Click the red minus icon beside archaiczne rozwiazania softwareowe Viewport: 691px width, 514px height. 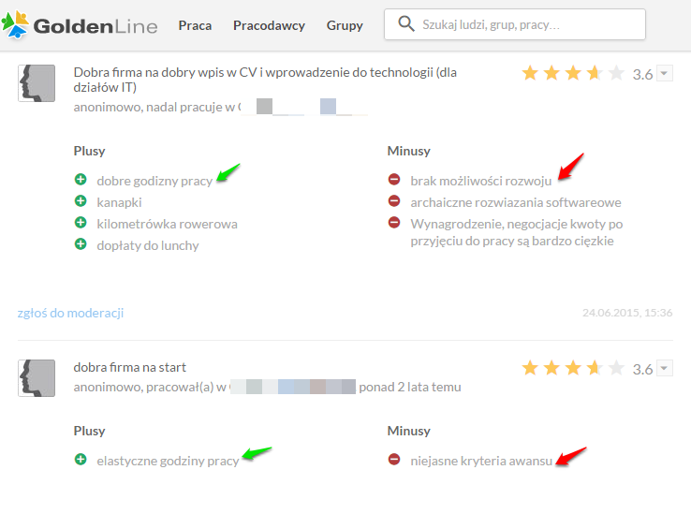click(x=394, y=201)
